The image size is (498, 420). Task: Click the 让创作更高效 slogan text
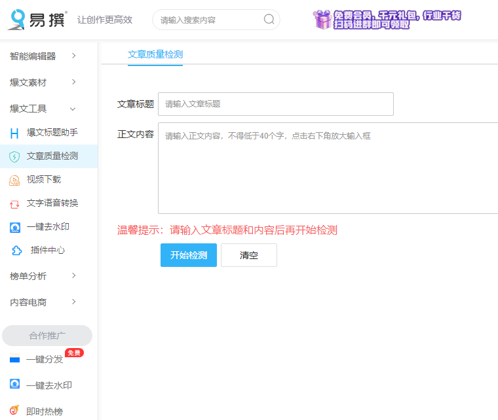point(105,20)
